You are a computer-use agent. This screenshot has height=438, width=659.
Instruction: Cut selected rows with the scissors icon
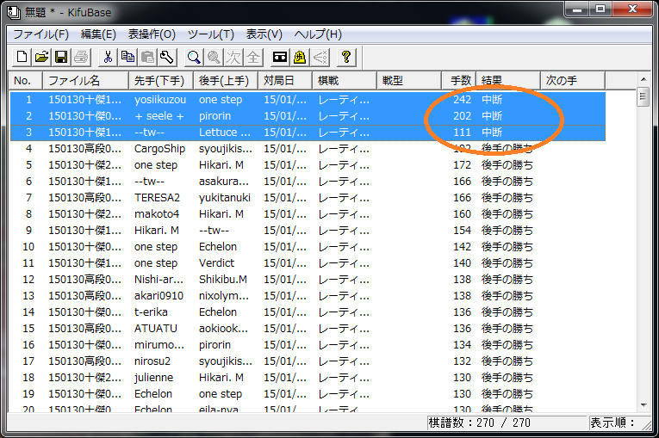108,58
